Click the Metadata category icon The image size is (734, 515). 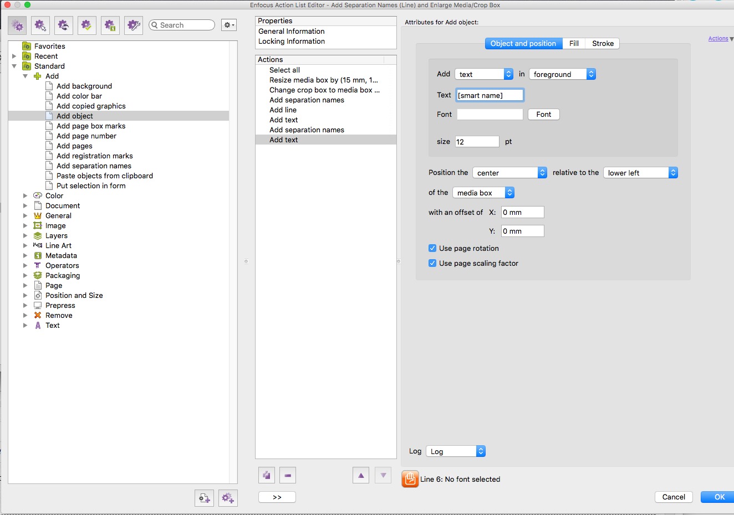click(x=38, y=255)
